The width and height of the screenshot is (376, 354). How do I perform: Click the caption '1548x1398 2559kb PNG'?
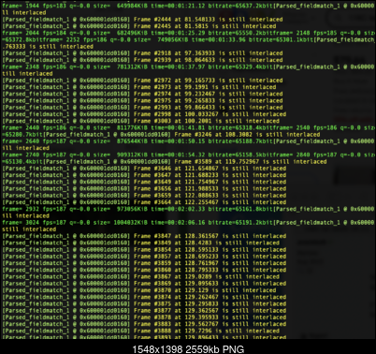[x=188, y=349]
